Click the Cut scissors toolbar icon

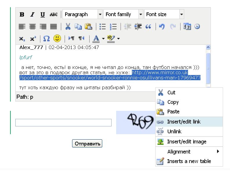(68, 27)
